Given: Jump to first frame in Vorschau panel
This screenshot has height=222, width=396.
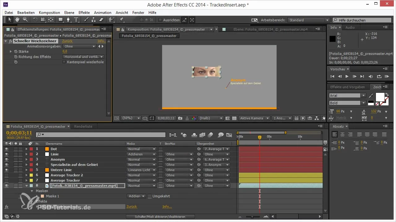Looking at the screenshot, I should tap(333, 76).
